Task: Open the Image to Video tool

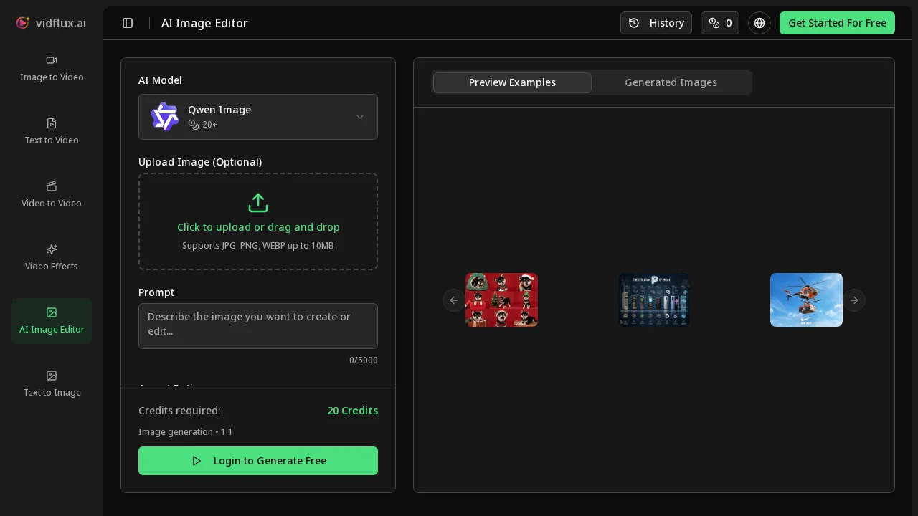Action: 51,68
